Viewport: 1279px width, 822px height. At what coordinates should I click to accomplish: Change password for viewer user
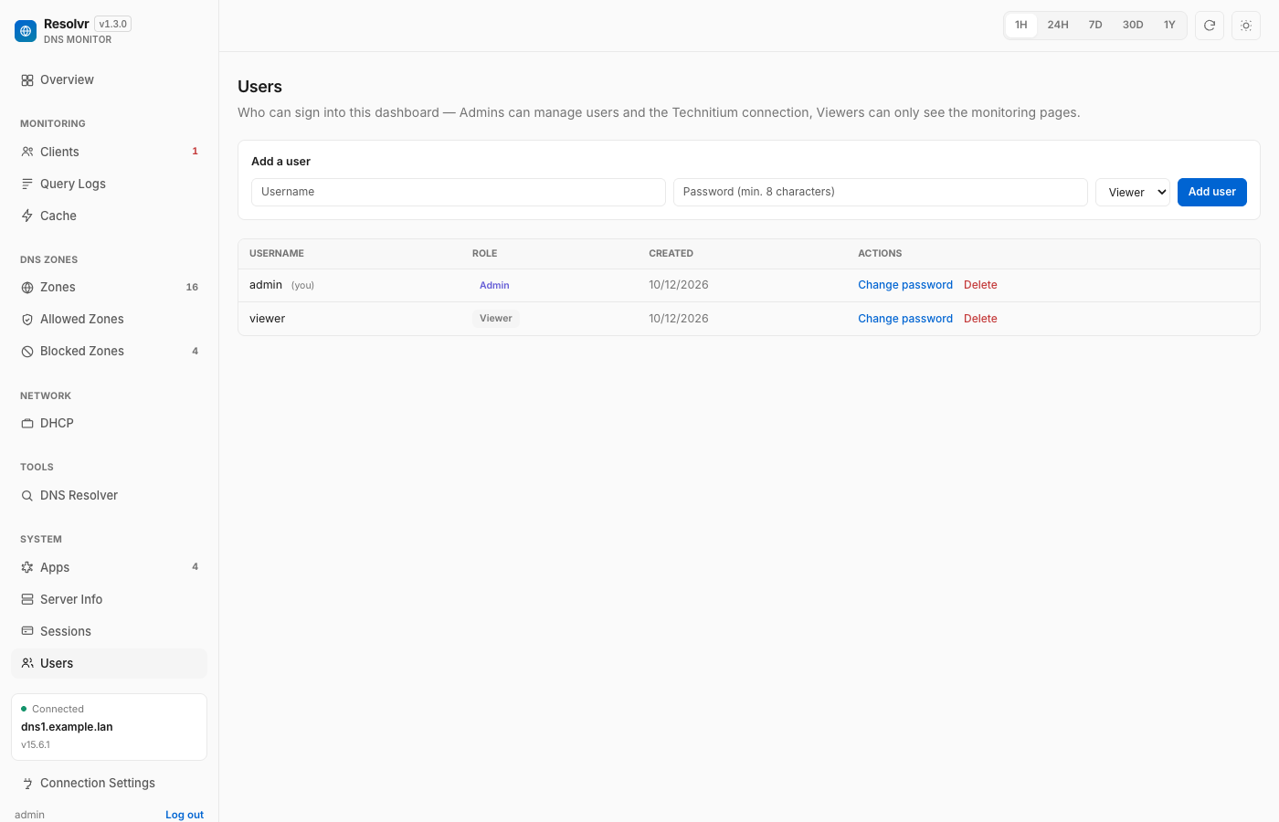pyautogui.click(x=905, y=319)
